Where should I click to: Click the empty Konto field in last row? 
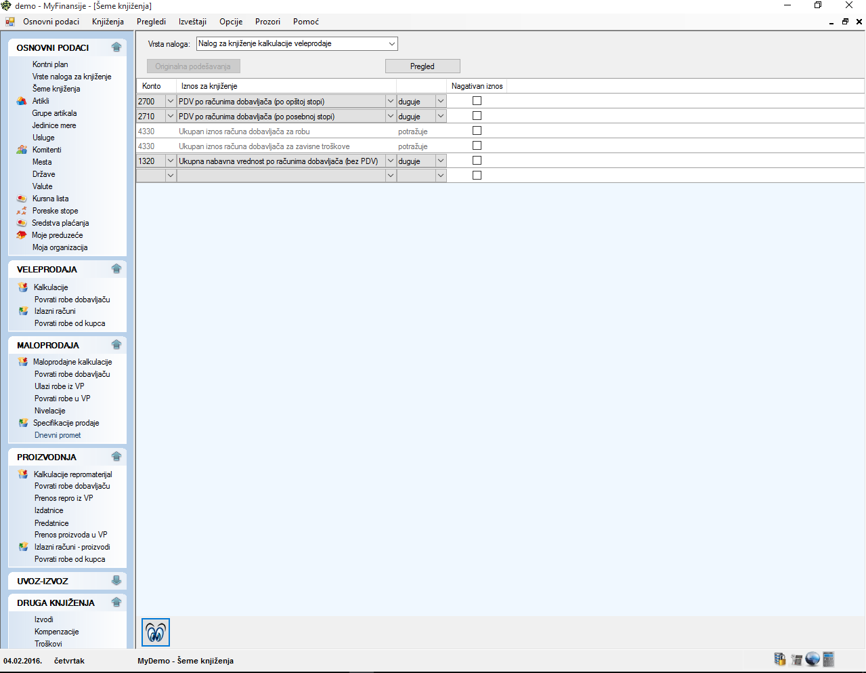pos(150,176)
